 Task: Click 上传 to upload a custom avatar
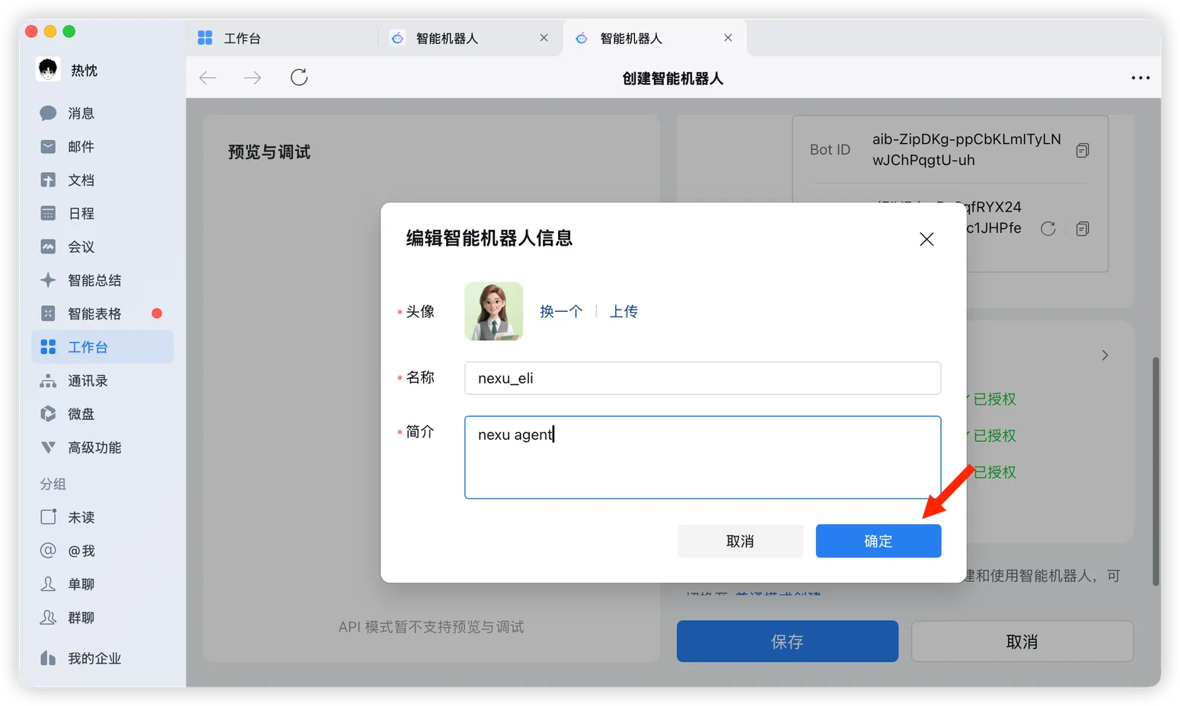624,310
